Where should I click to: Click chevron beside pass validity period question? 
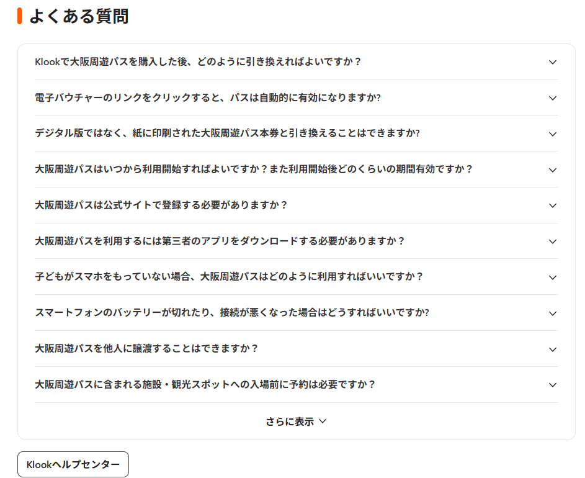tap(553, 170)
